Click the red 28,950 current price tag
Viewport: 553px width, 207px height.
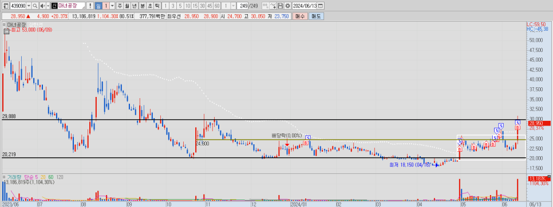click(539, 123)
